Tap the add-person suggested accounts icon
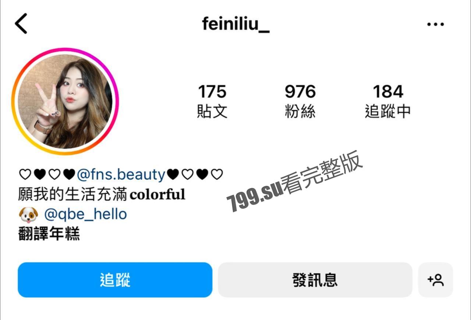This screenshot has width=471, height=320. [x=435, y=280]
